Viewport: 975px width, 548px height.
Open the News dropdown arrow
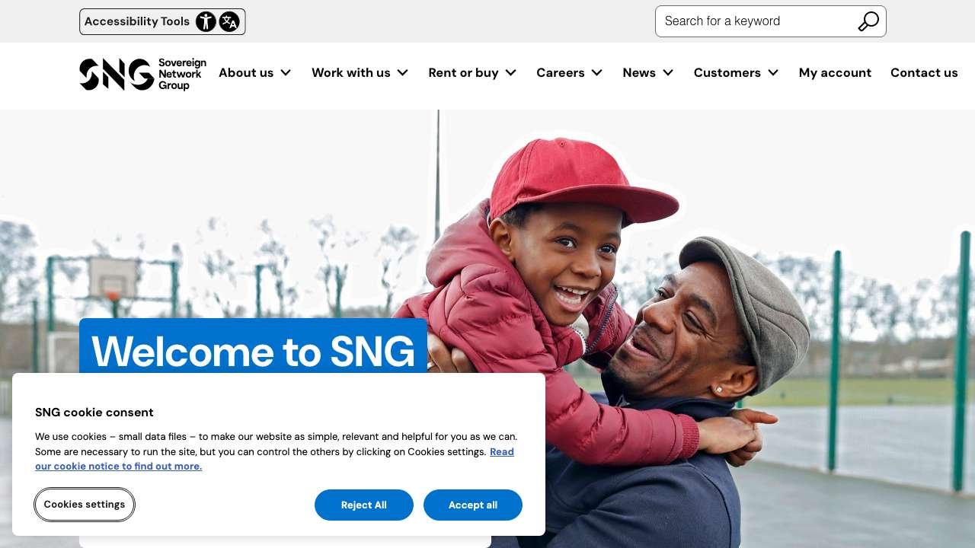668,72
